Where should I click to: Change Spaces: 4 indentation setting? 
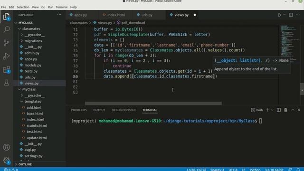218,170
